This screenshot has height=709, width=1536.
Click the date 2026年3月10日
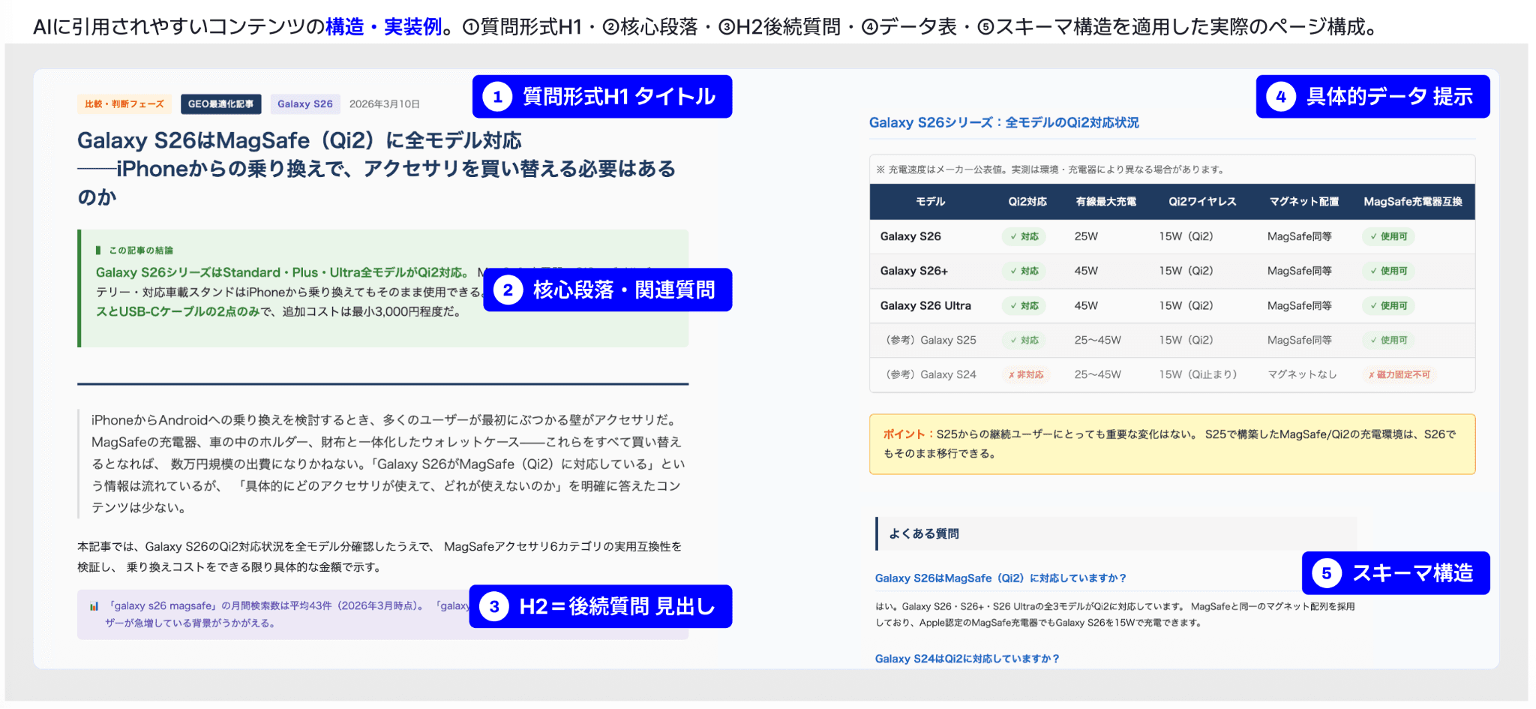tap(385, 104)
